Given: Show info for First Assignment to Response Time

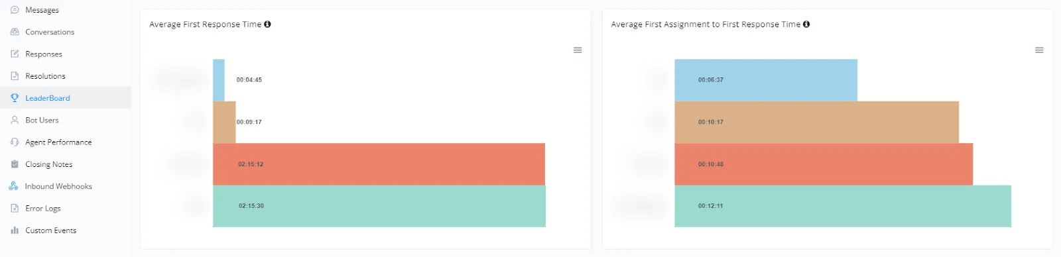Looking at the screenshot, I should pyautogui.click(x=806, y=24).
